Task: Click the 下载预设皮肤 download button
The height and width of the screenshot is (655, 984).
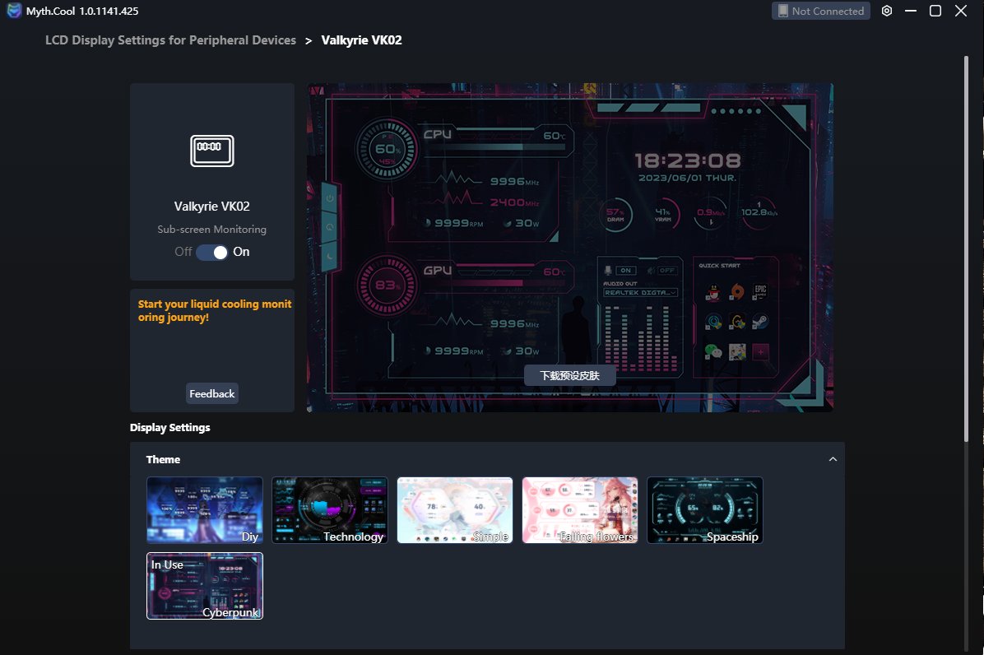Action: coord(569,375)
